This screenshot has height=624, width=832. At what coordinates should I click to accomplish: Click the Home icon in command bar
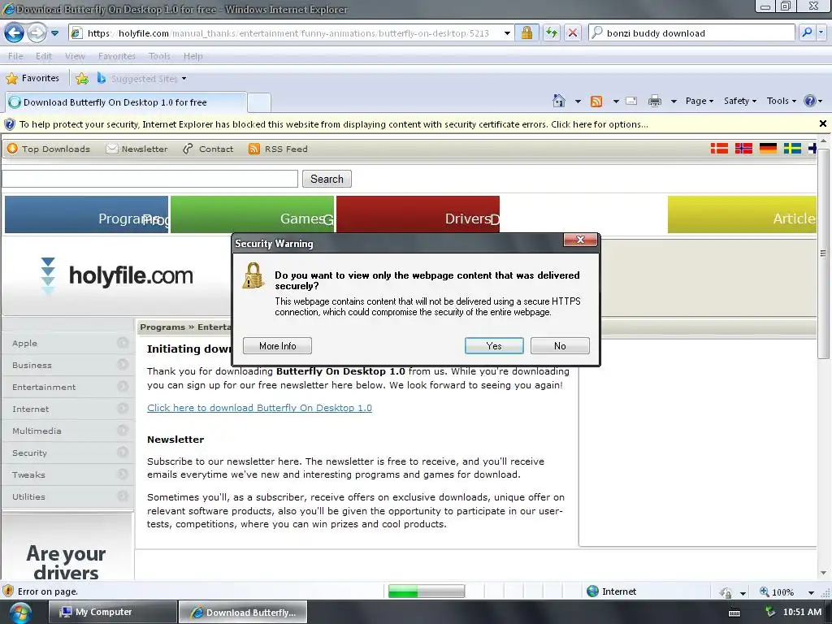click(x=559, y=101)
